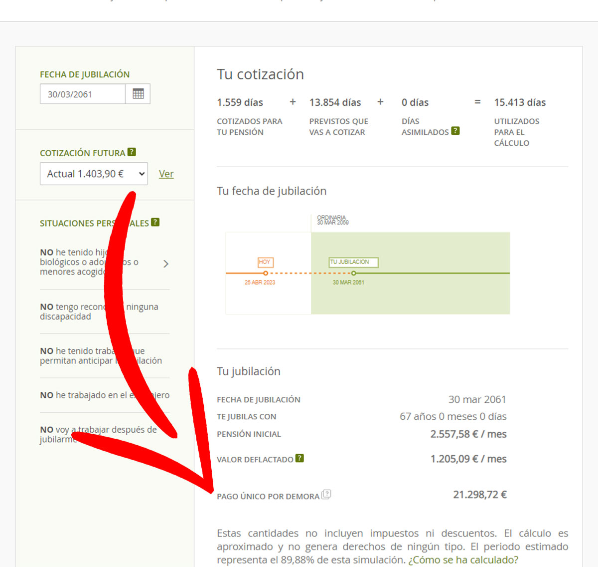
Task: Click the HOY marker on timeline
Action: (x=265, y=262)
